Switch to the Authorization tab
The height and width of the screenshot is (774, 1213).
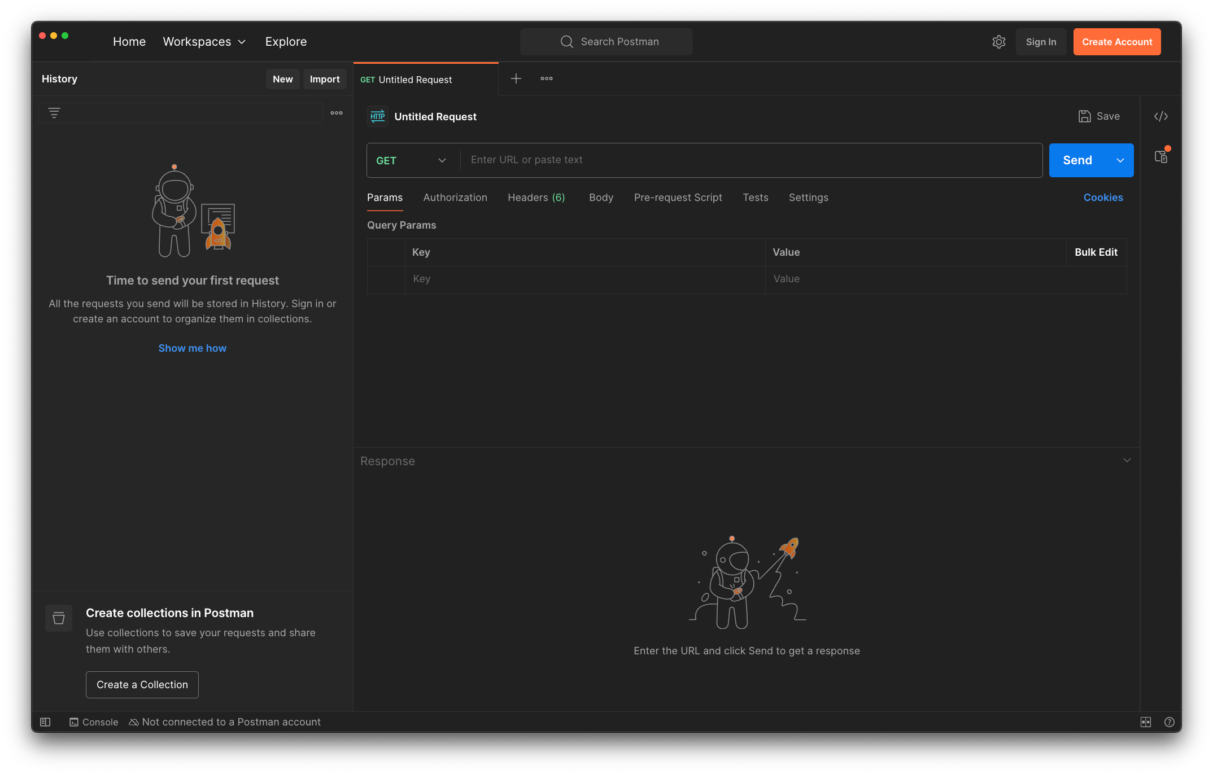(455, 198)
